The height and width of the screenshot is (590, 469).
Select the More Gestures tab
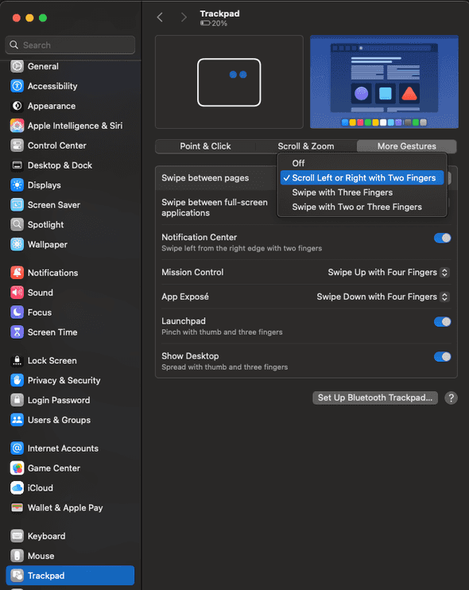point(406,146)
